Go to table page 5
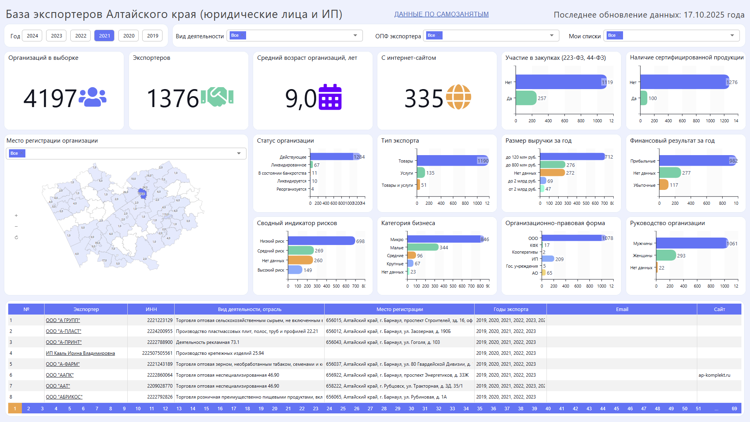The width and height of the screenshot is (750, 422). (70, 408)
